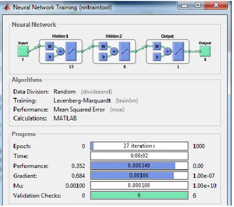Click the '0.00100' initial Mu value
This screenshot has width=234, height=207.
pyautogui.click(x=75, y=186)
